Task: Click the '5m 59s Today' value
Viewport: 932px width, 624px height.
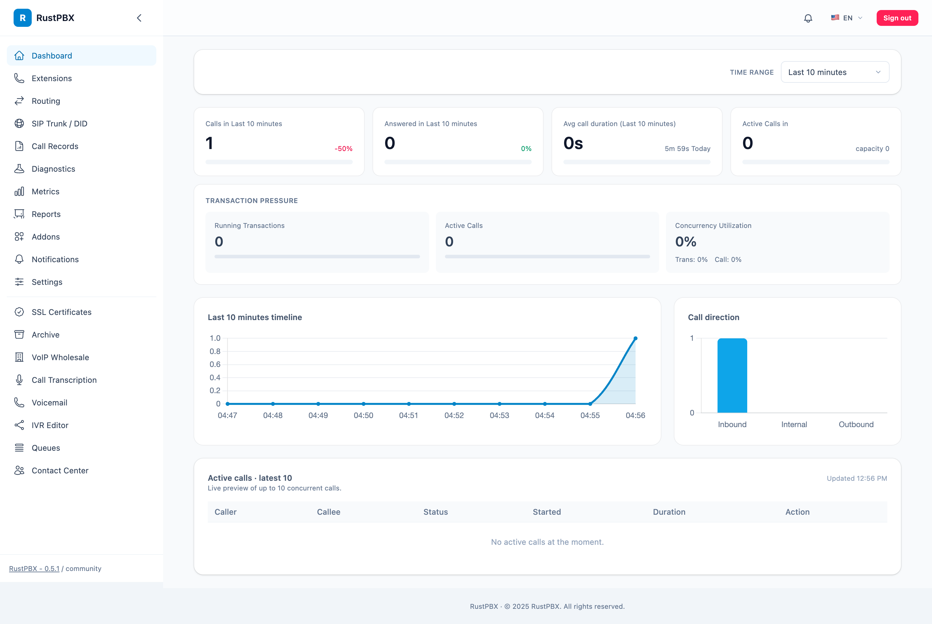Action: tap(687, 149)
